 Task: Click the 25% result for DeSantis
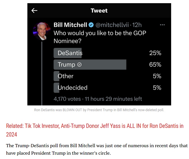pyautogui.click(x=155, y=53)
